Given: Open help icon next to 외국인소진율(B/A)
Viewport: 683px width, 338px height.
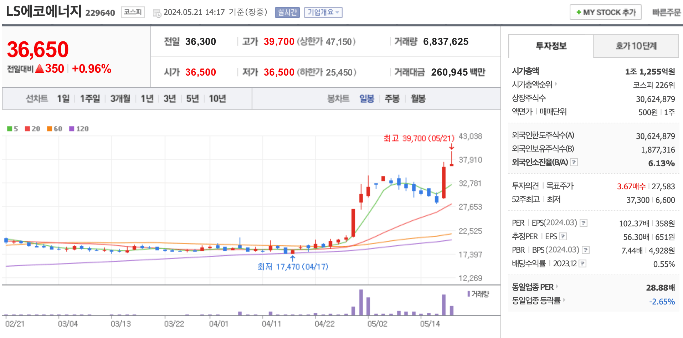Looking at the screenshot, I should pyautogui.click(x=574, y=162).
